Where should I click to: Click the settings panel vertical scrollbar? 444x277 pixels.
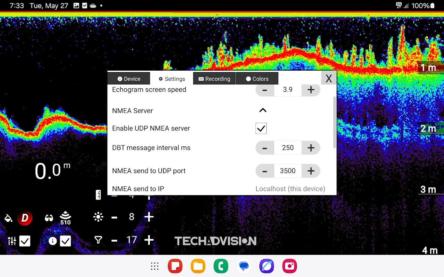(x=334, y=123)
